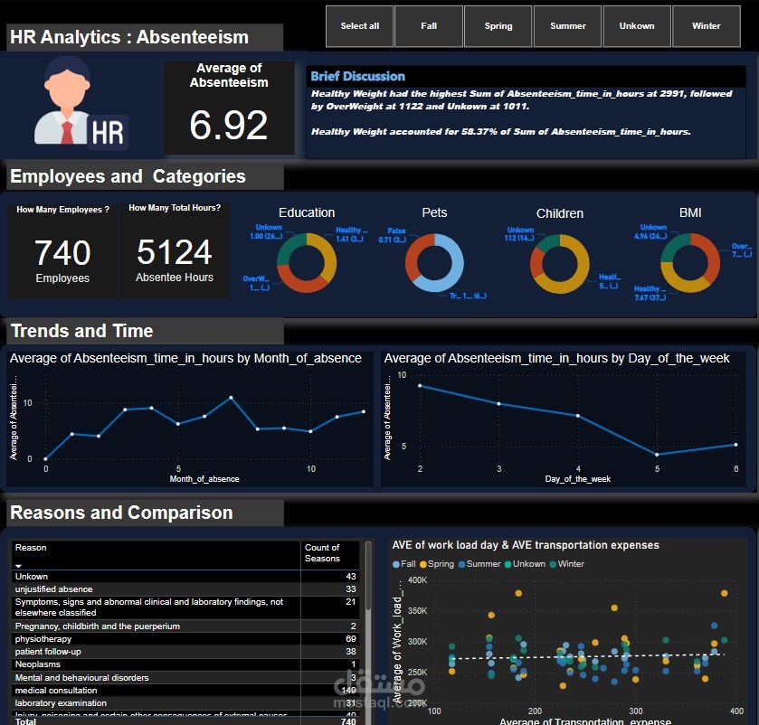Click the Brief Discussion heading
Viewport: 759px width, 725px height.
point(357,77)
